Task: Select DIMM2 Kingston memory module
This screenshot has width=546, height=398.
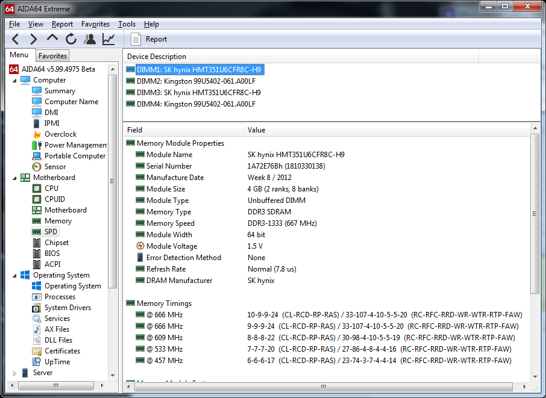Action: [x=195, y=81]
